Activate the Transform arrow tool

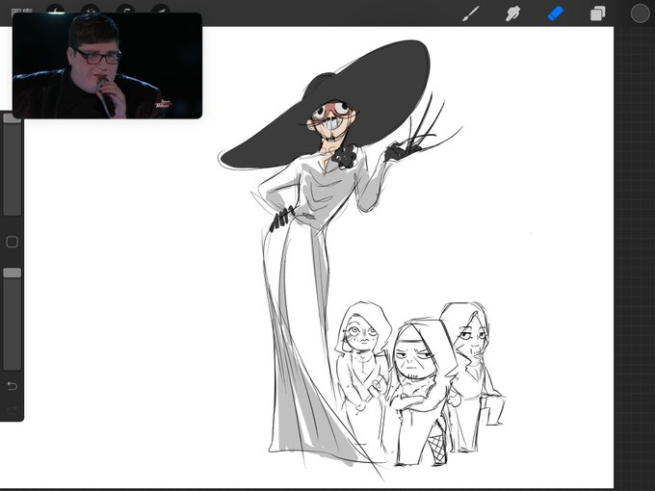[x=161, y=10]
